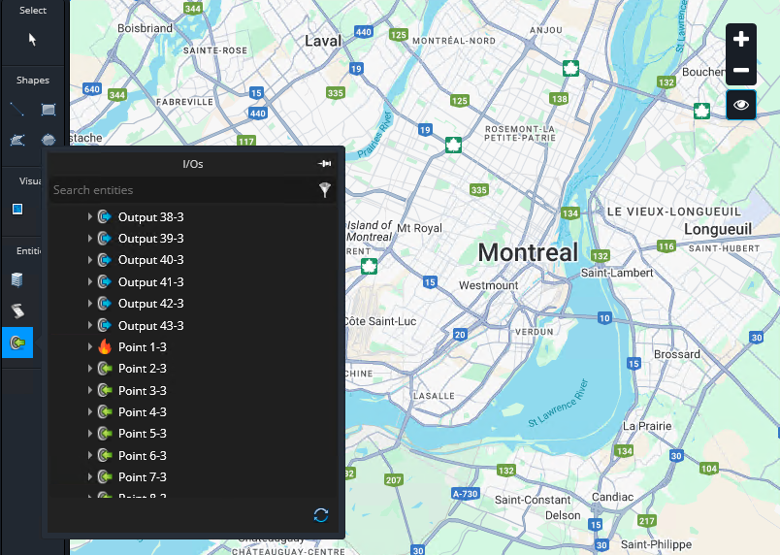Expand the Output 38-3 tree node
Screen dimensions: 780x555
(x=89, y=216)
